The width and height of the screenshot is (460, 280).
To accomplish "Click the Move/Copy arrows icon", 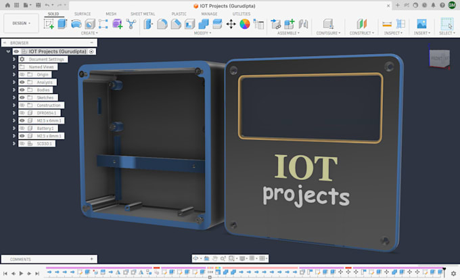I will (x=231, y=24).
